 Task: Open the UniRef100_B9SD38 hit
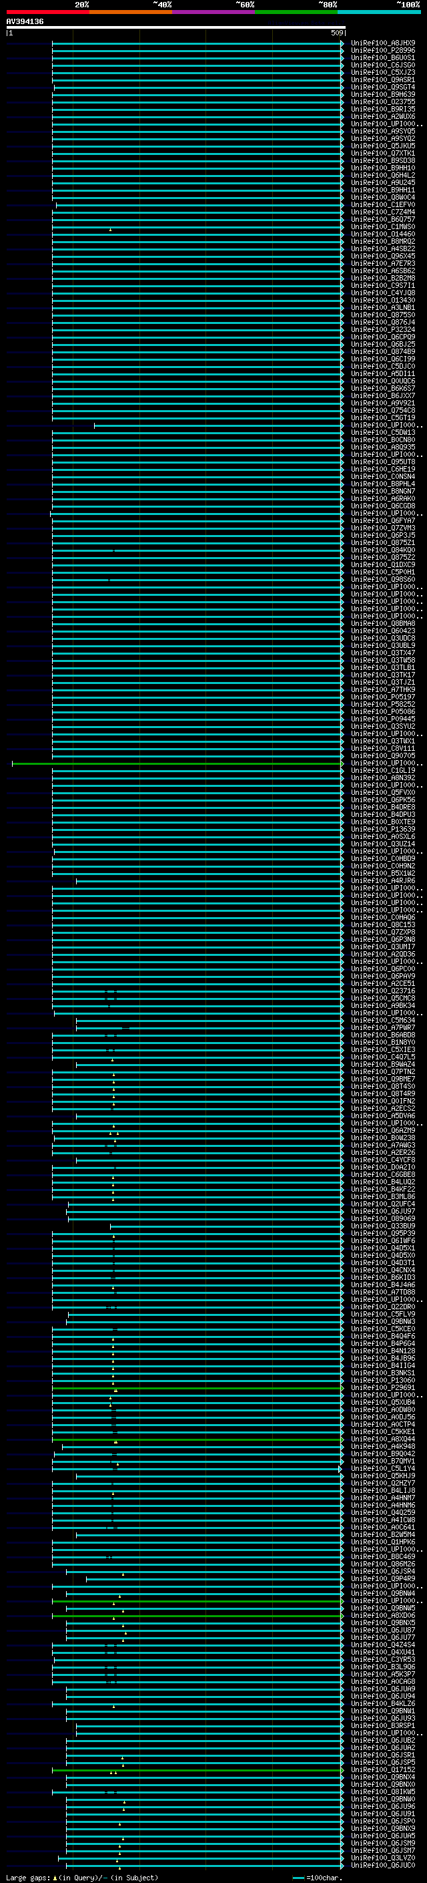(x=382, y=160)
